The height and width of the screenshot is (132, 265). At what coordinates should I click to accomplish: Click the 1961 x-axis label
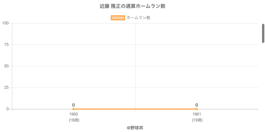[x=197, y=114]
